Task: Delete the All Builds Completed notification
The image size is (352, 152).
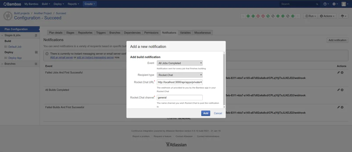Action: coord(342,90)
